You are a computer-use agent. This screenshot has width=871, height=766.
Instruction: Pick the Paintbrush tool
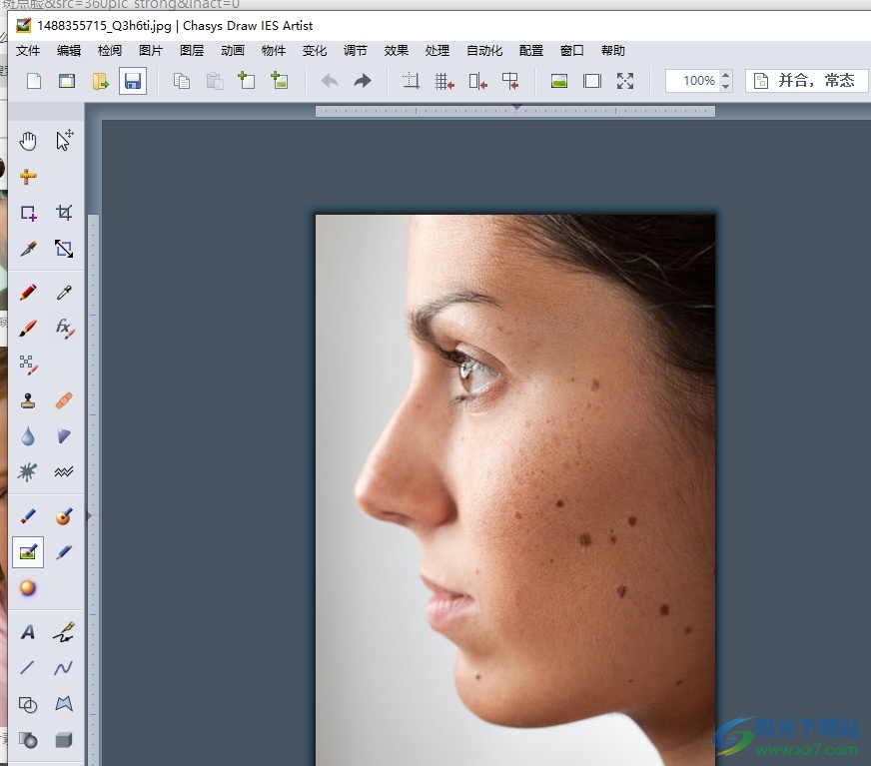pos(28,328)
